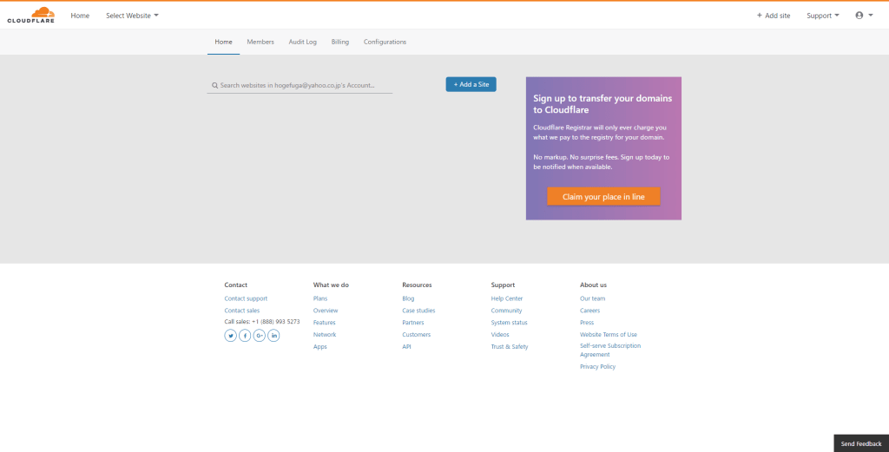
Task: Open the Press footer link
Action: 587,322
